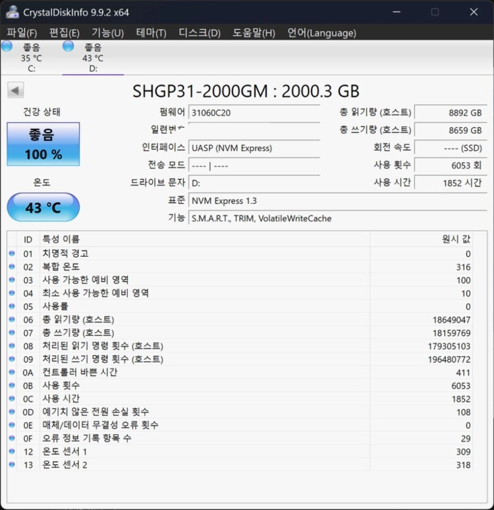Viewport: 494px width, 510px height.
Task: Click the power on hours value 1852 시간
Action: (x=451, y=183)
